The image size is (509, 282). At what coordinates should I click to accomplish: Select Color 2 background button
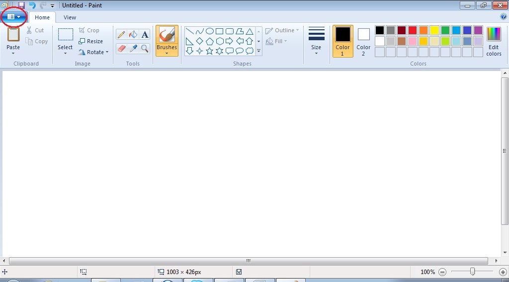363,41
